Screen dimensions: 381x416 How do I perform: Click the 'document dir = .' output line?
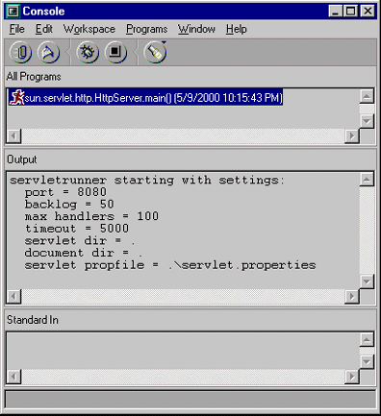coord(84,253)
